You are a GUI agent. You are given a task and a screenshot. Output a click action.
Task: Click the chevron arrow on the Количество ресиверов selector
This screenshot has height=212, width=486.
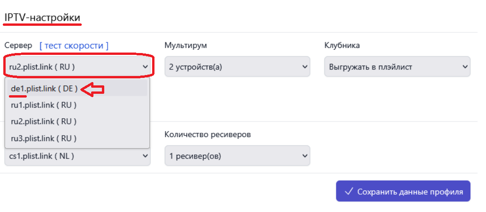click(305, 156)
